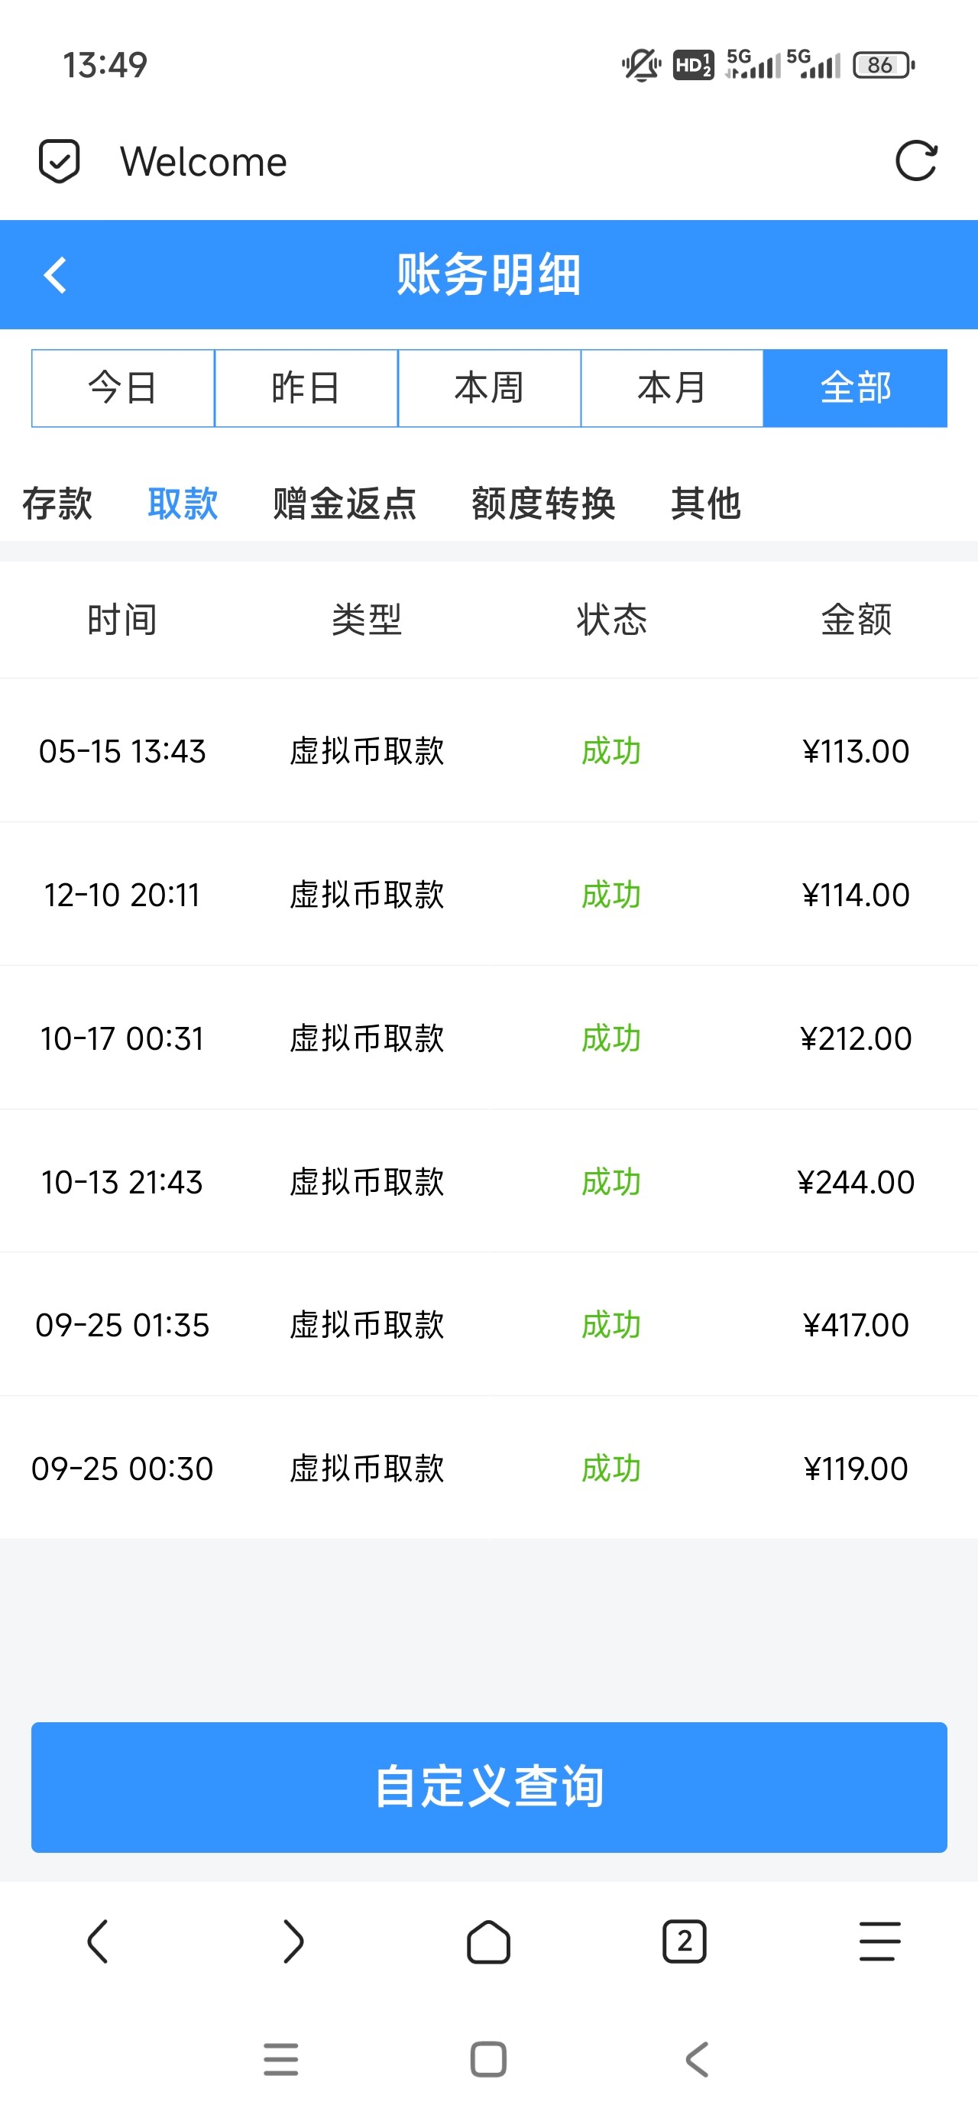Tap the security shield icon
This screenshot has width=978, height=2118.
(x=60, y=160)
